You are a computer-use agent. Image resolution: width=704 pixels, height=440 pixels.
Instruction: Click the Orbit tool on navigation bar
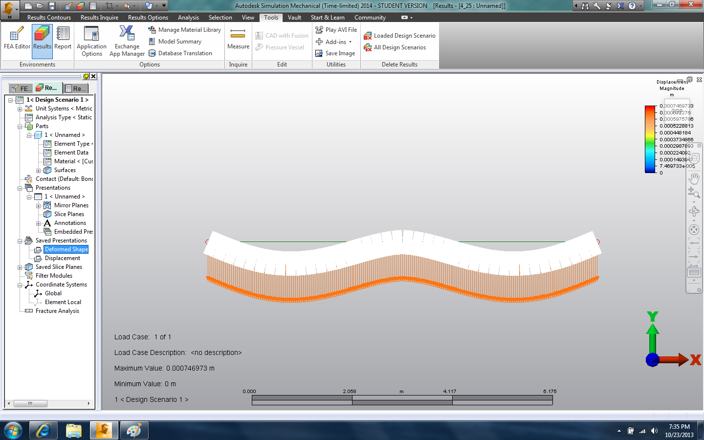pyautogui.click(x=694, y=211)
